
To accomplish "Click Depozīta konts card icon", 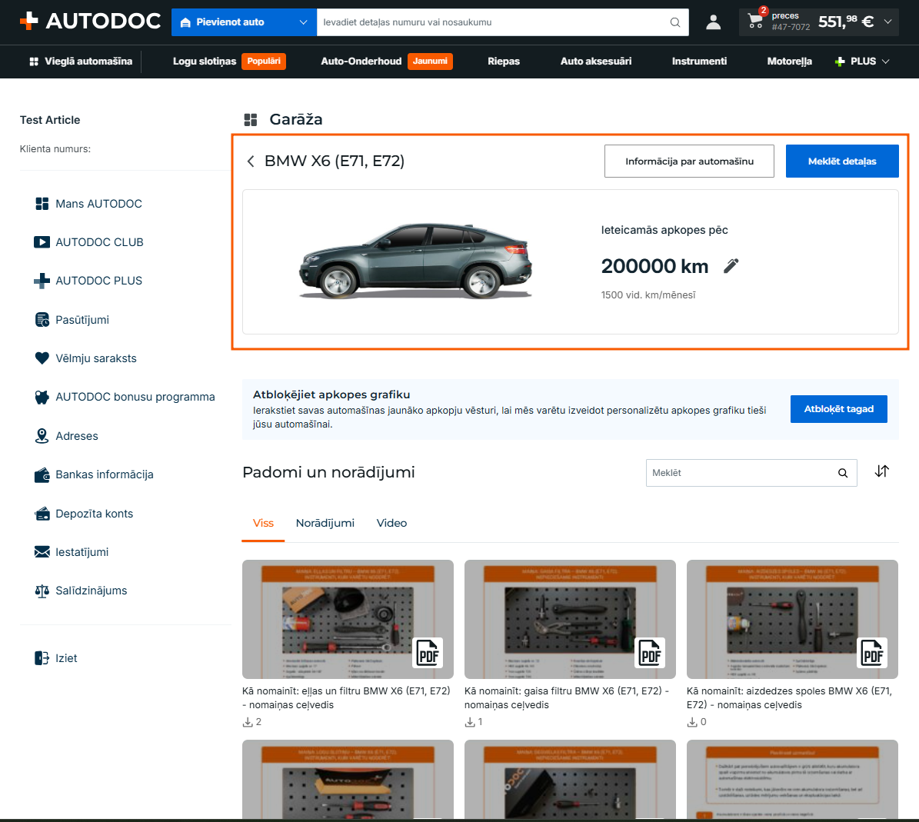I will pos(42,514).
